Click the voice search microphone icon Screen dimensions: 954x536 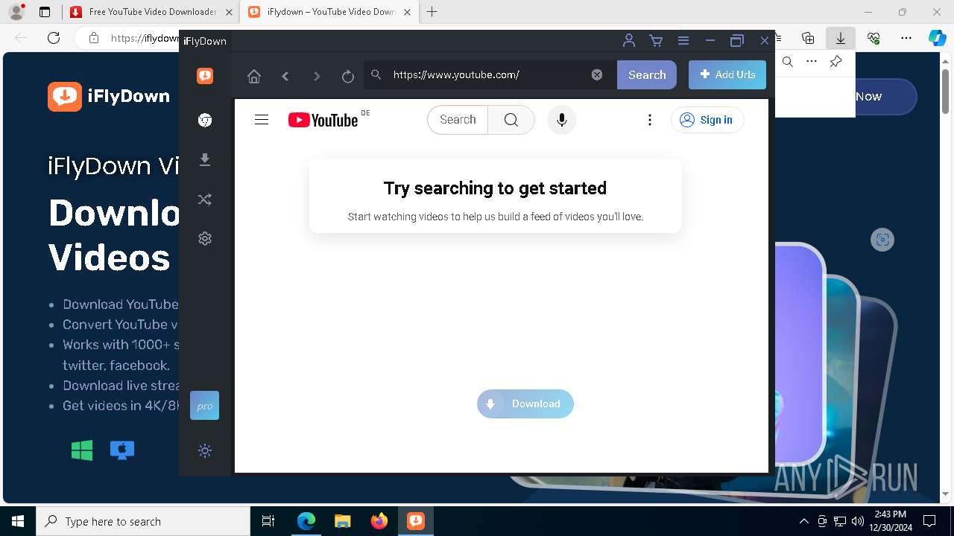click(562, 120)
